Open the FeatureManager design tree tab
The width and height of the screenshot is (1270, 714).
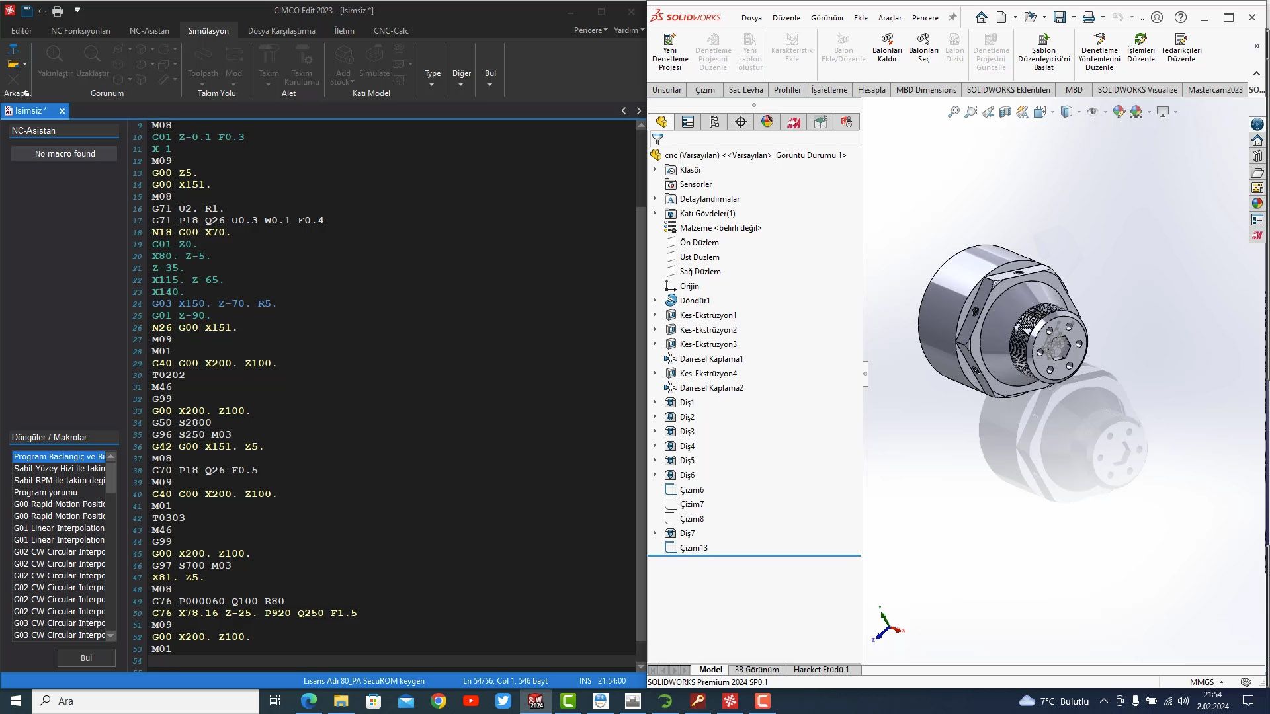(661, 122)
